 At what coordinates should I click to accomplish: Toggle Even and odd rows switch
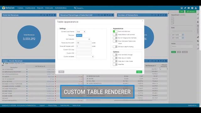click(x=115, y=31)
